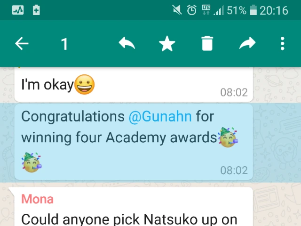Tap the Congratulations message bubble

134,142
